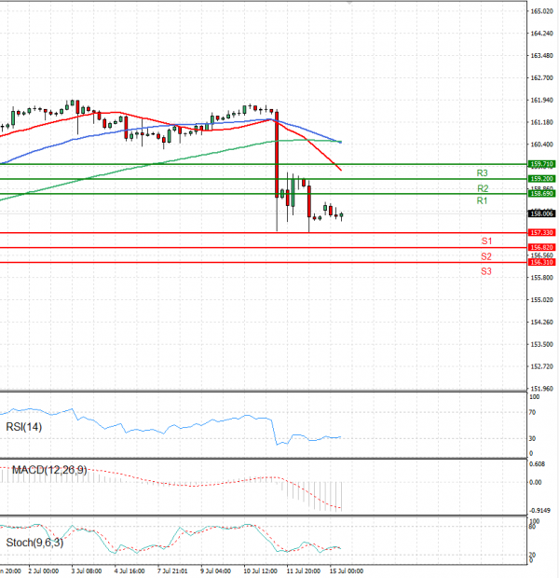Click the S3 support label
Screen dimensions: 559x578
[x=486, y=271]
